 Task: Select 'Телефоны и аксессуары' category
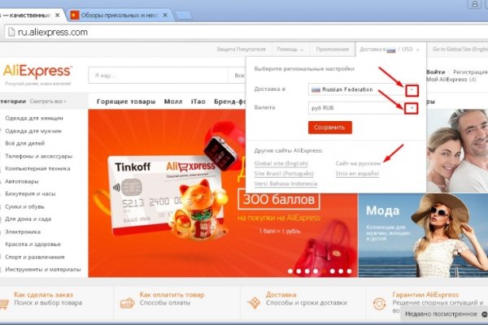(37, 156)
